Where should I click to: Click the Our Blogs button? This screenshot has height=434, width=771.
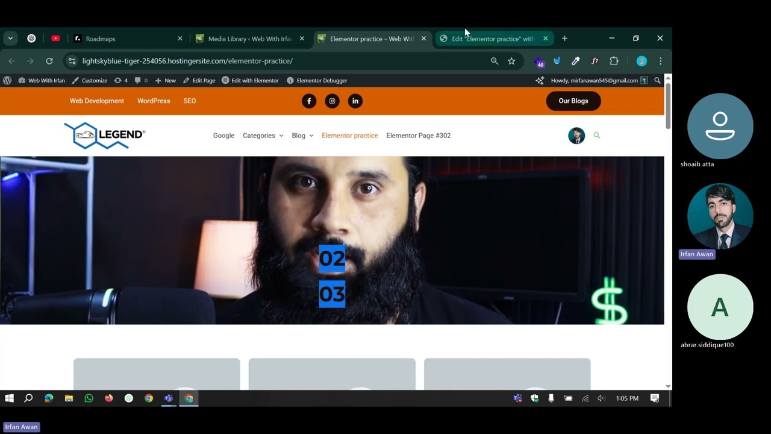tap(573, 101)
